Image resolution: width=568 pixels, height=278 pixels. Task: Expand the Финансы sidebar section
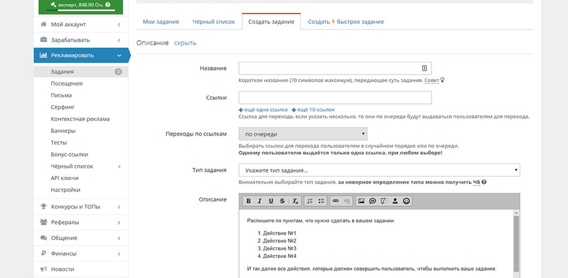(x=81, y=254)
